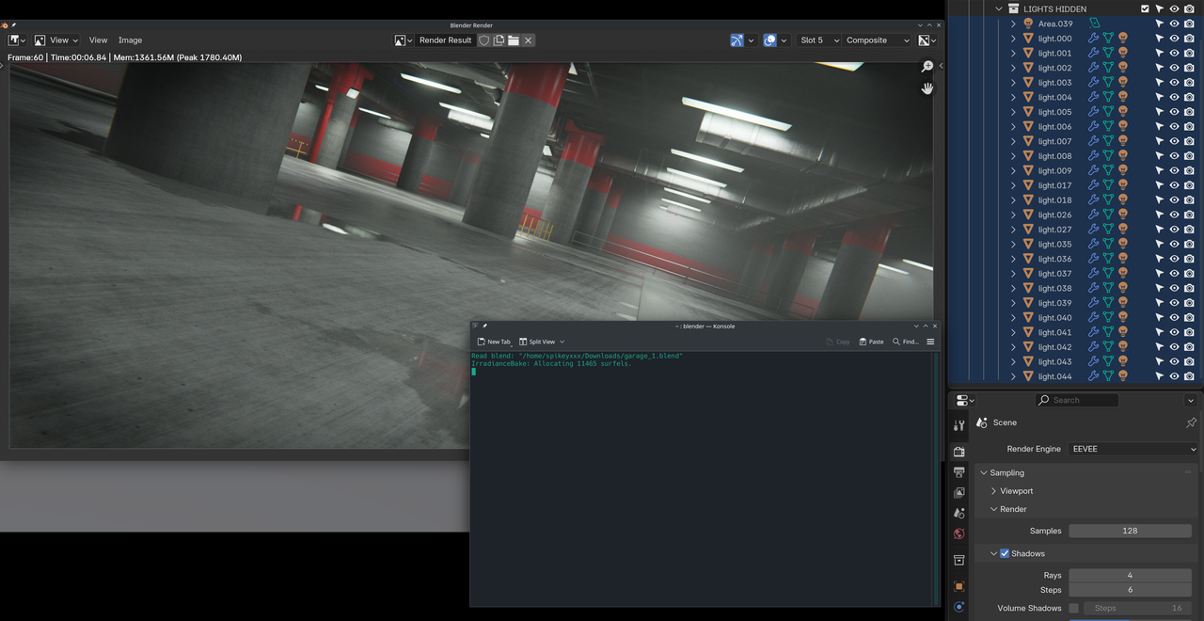Adjust the Samples slider
Viewport: 1204px width, 621px height.
1130,531
